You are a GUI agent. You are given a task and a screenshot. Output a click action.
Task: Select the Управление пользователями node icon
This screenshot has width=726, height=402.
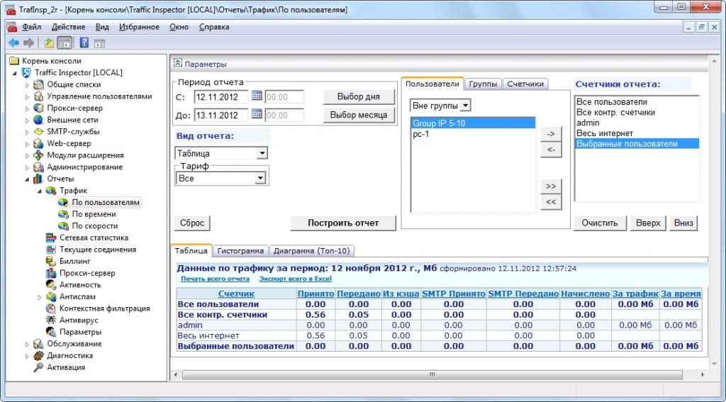[39, 96]
